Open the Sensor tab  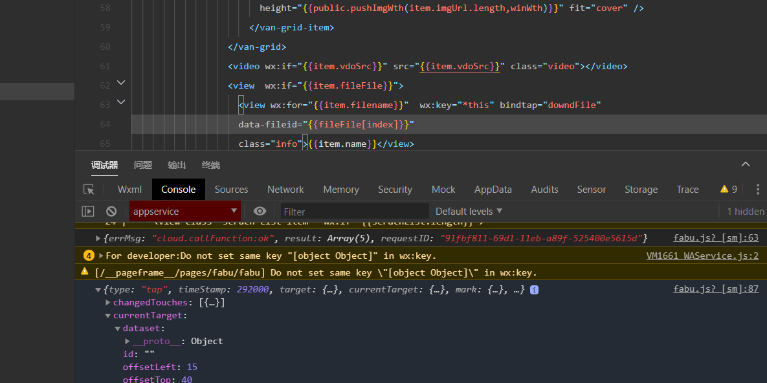point(592,190)
